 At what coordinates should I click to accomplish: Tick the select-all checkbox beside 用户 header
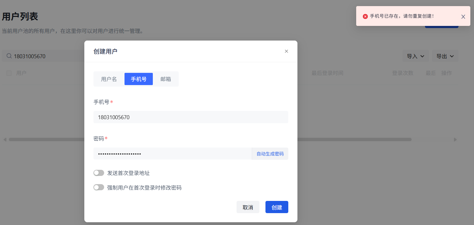pyautogui.click(x=9, y=73)
